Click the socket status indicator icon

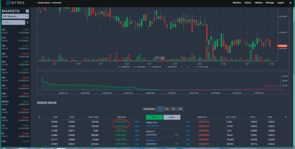click(x=36, y=3)
